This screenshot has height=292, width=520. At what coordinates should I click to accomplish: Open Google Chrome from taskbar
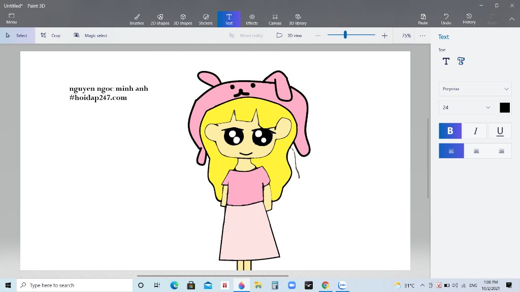point(326,285)
